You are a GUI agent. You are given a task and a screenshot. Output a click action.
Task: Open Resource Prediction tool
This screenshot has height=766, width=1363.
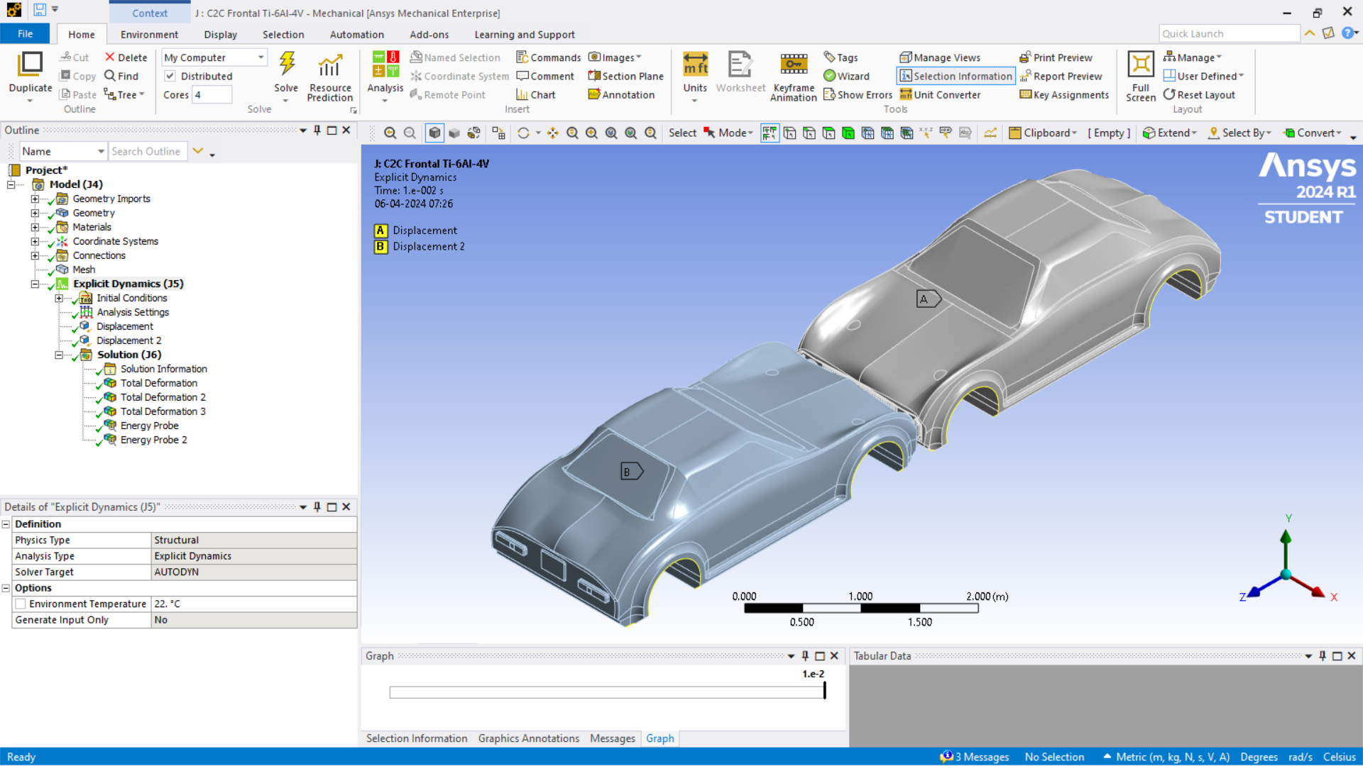click(329, 66)
